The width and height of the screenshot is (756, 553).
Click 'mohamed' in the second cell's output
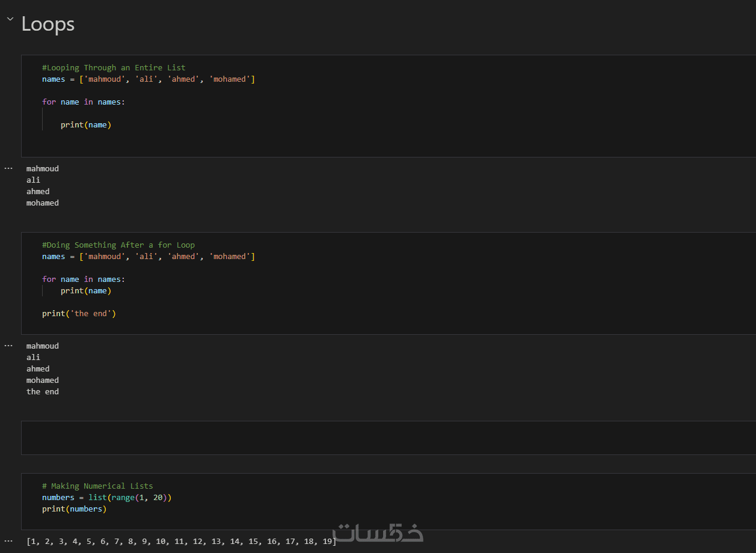click(43, 380)
